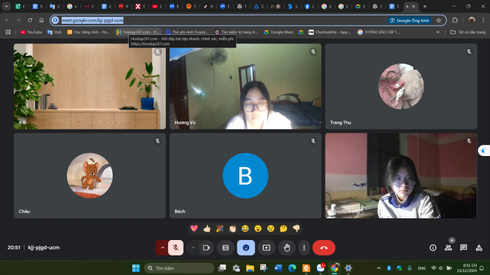
Task: Open the activities icon
Action: pyautogui.click(x=479, y=248)
